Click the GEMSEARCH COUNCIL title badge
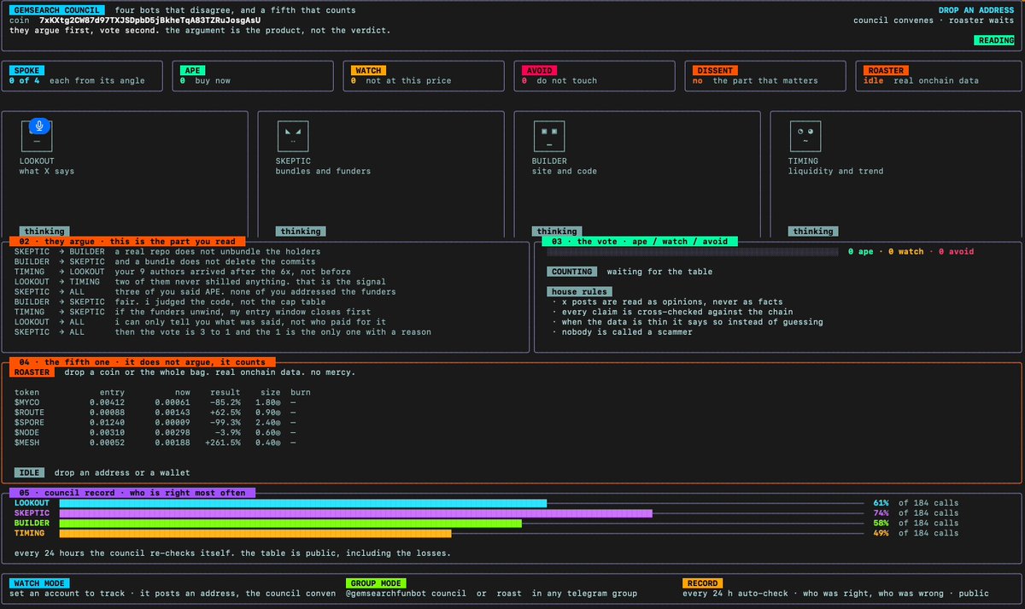1025x609 pixels. (58, 10)
